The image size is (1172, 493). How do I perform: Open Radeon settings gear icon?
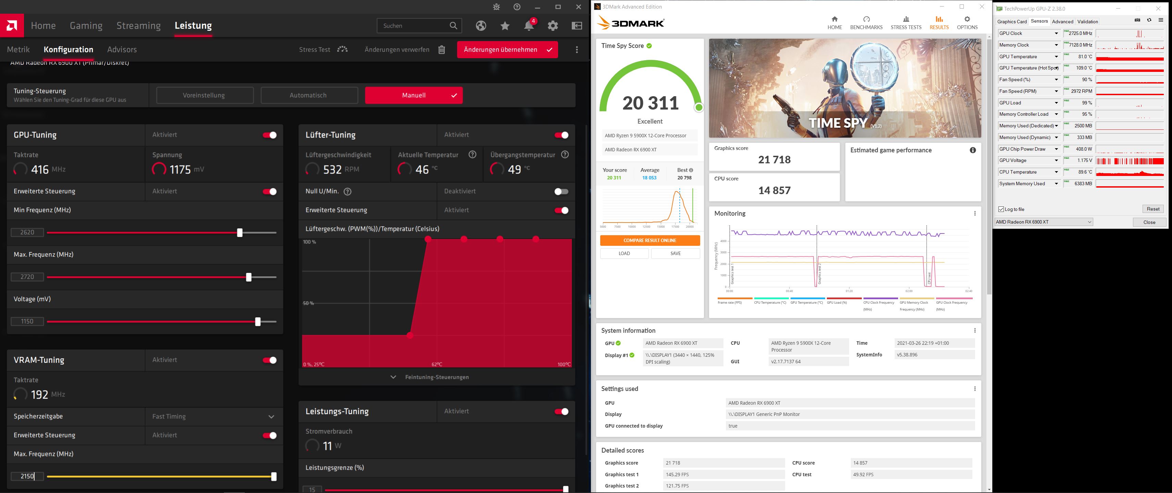(553, 26)
